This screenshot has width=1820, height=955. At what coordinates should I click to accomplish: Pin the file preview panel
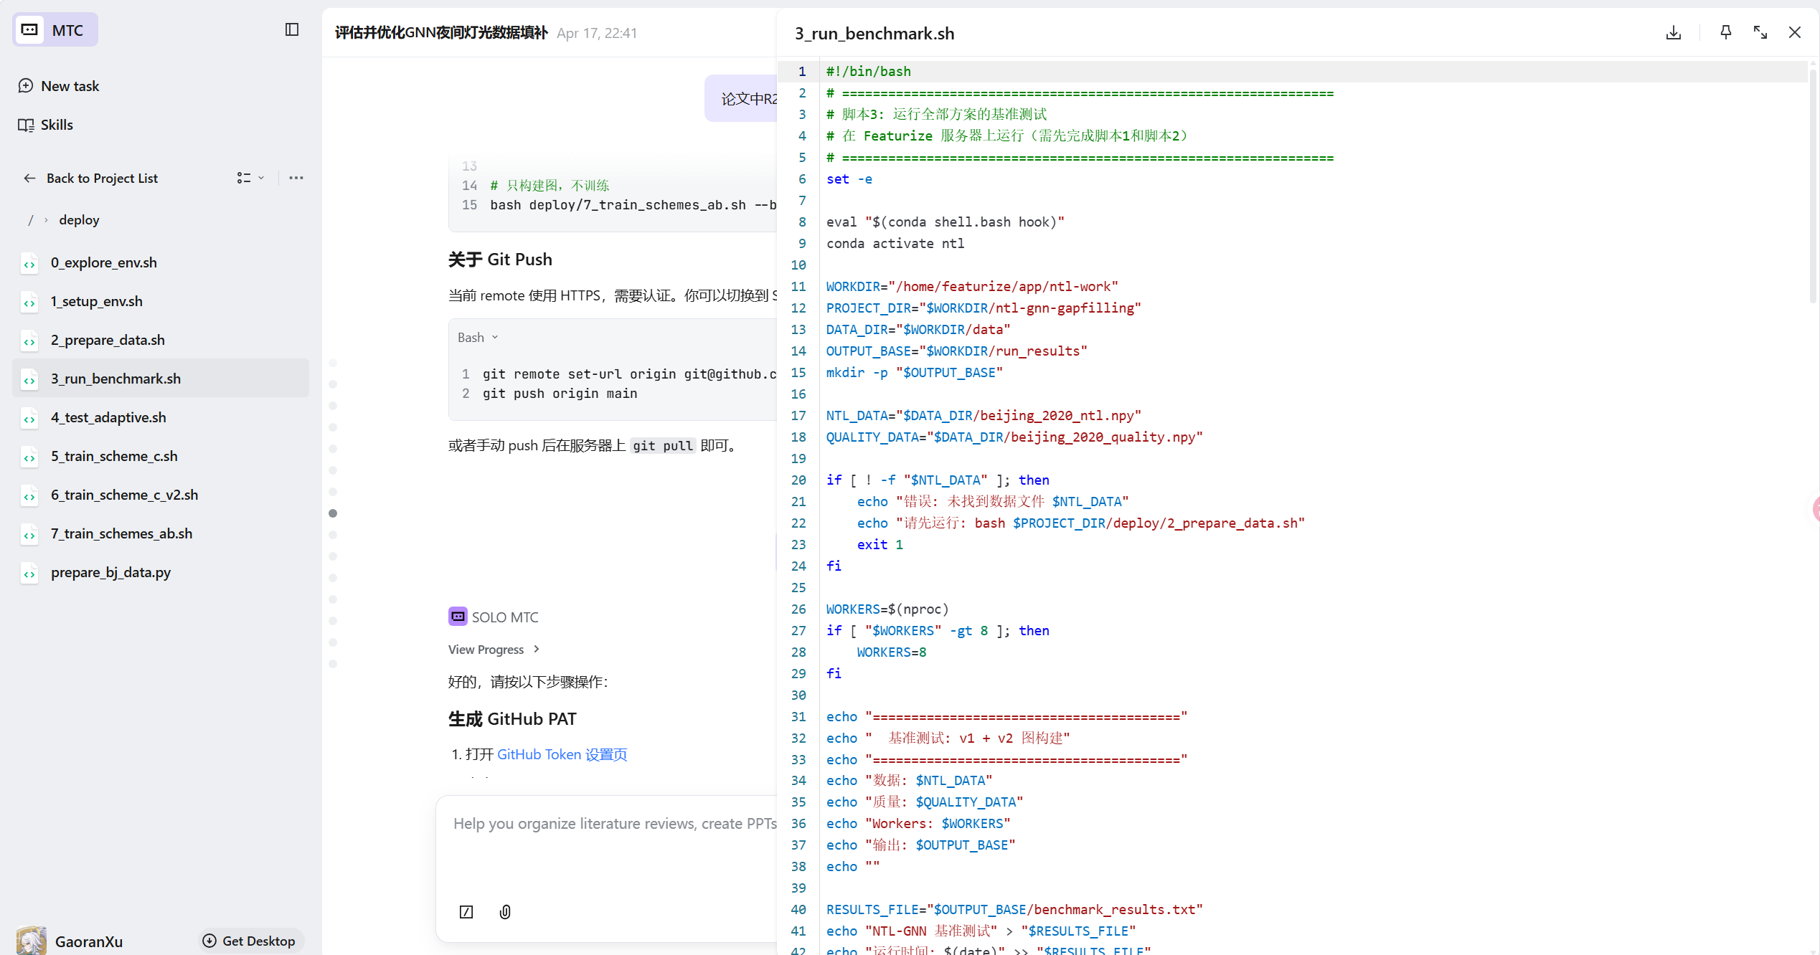point(1725,32)
